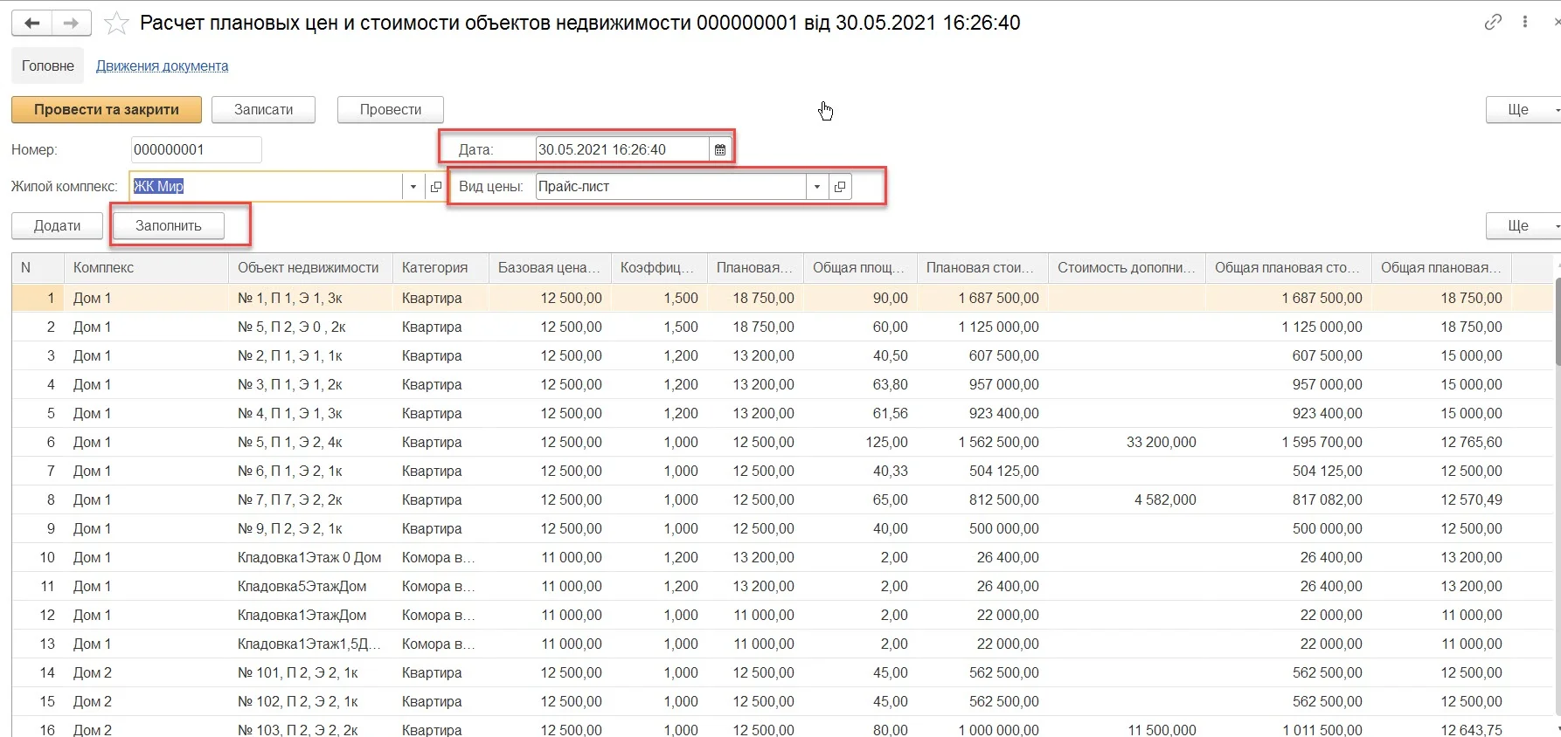Image resolution: width=1561 pixels, height=737 pixels.
Task: Add document to favorites with star icon
Action: 116,24
